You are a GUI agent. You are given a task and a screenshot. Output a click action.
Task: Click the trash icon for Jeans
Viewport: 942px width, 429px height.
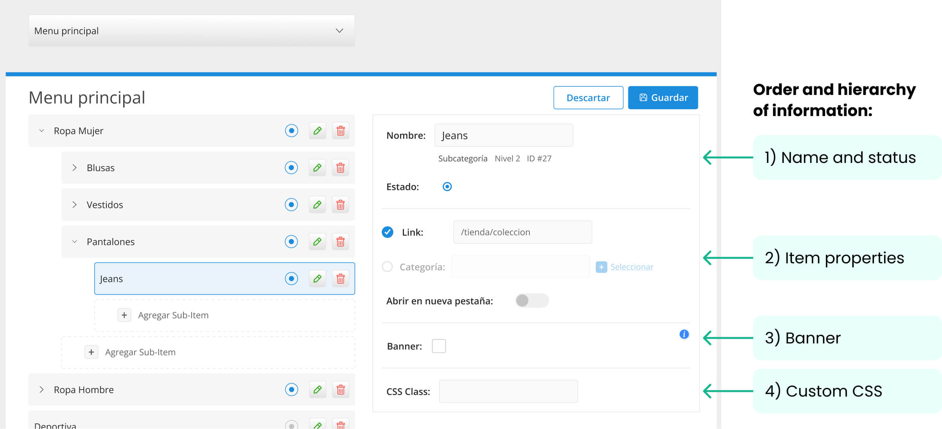340,279
